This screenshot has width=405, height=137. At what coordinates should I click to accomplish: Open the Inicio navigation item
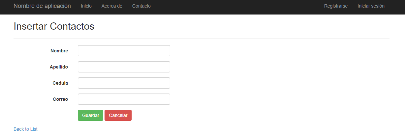[x=86, y=6]
